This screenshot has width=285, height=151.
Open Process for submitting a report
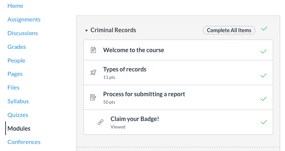[144, 94]
